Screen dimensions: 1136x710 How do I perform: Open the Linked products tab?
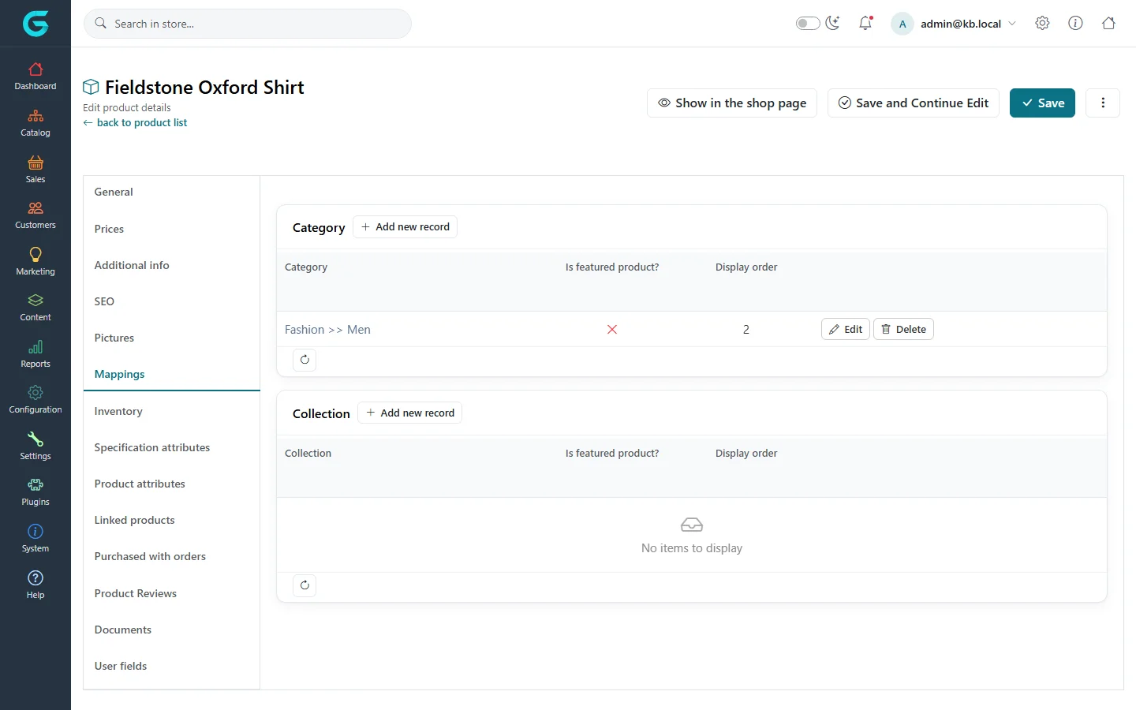pos(172,520)
